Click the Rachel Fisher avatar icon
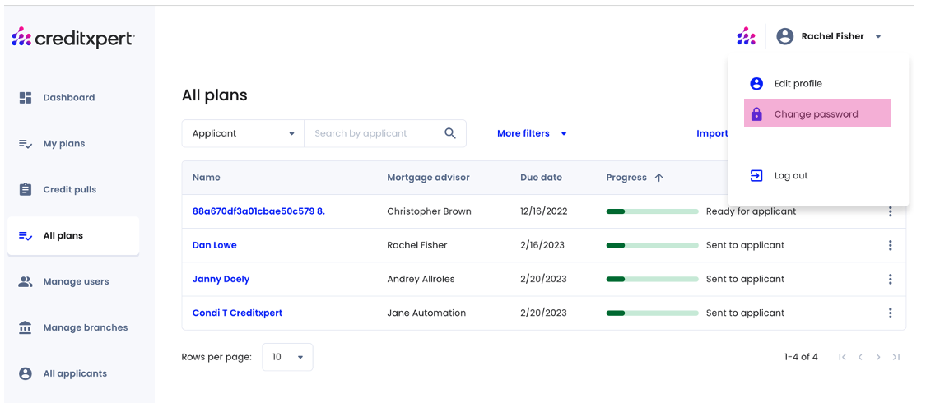The width and height of the screenshot is (926, 403). tap(785, 36)
